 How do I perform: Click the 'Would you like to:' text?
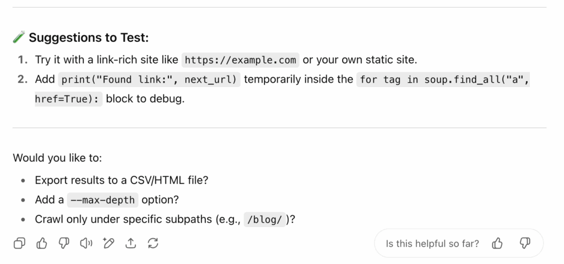pyautogui.click(x=57, y=158)
